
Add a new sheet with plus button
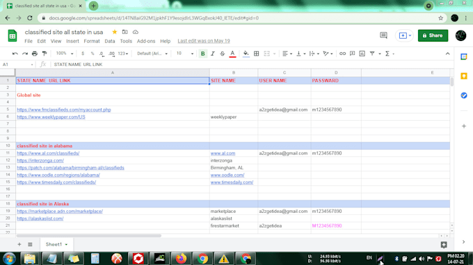(19, 245)
